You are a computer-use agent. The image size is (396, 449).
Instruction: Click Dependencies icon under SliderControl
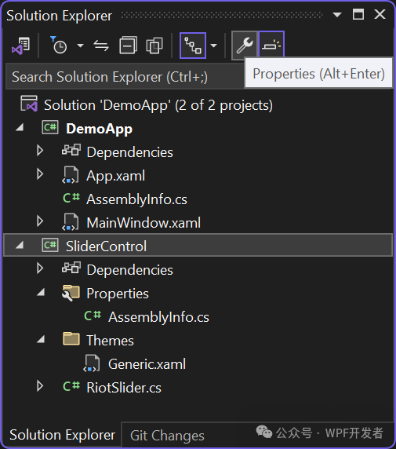tap(71, 268)
